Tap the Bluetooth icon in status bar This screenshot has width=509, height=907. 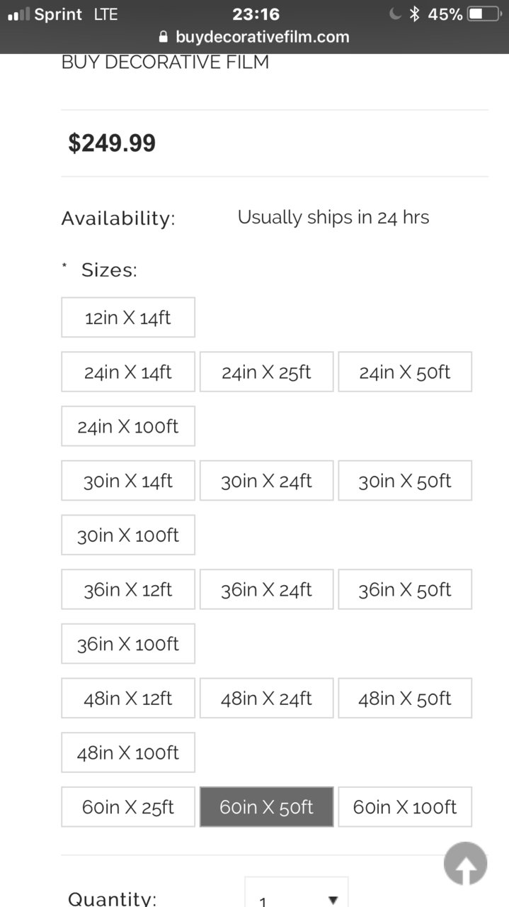click(415, 14)
